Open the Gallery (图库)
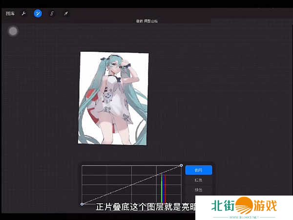This screenshot has width=293, height=220. click(10, 14)
